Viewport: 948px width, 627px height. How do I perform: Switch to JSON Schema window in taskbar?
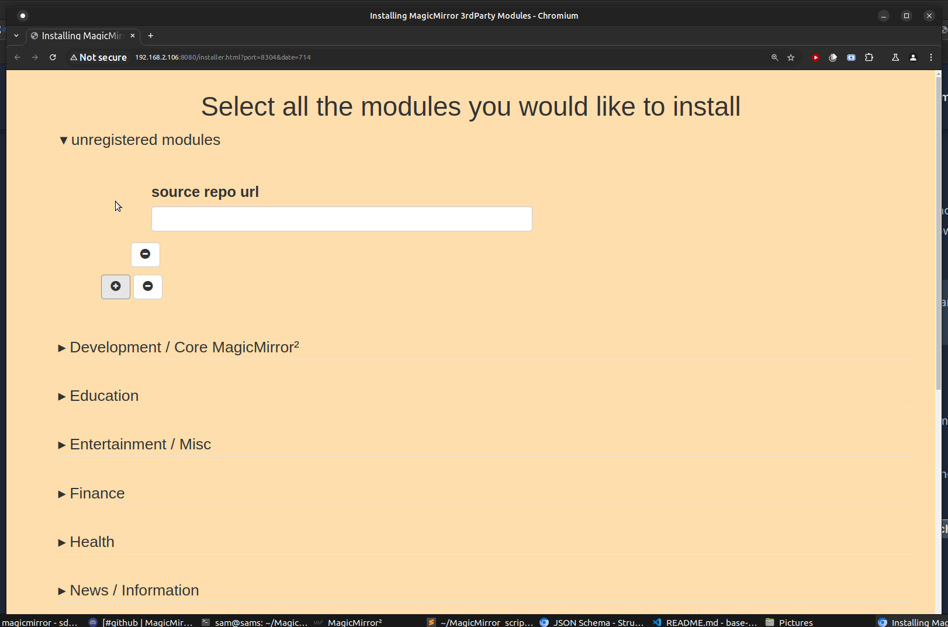[591, 622]
